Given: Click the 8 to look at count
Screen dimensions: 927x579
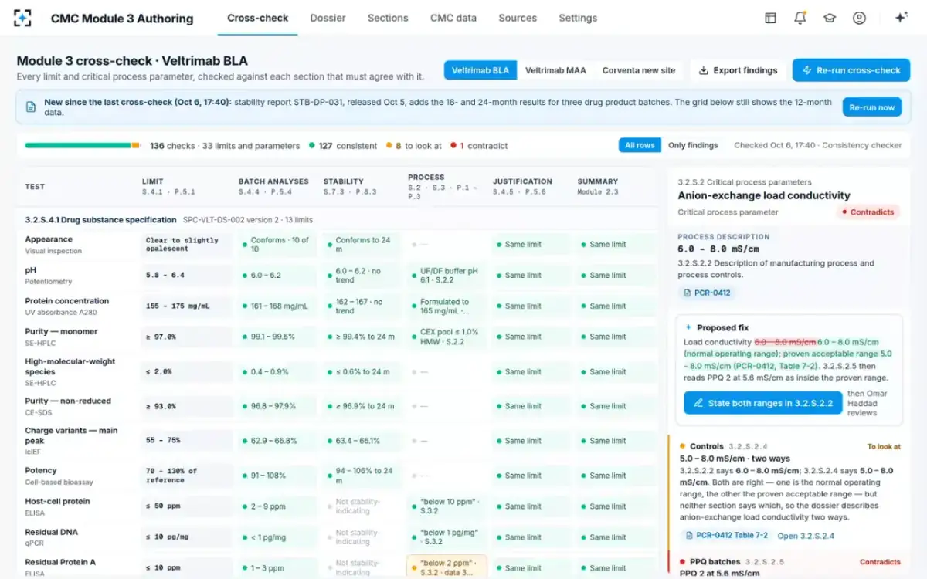Looking at the screenshot, I should 413,145.
